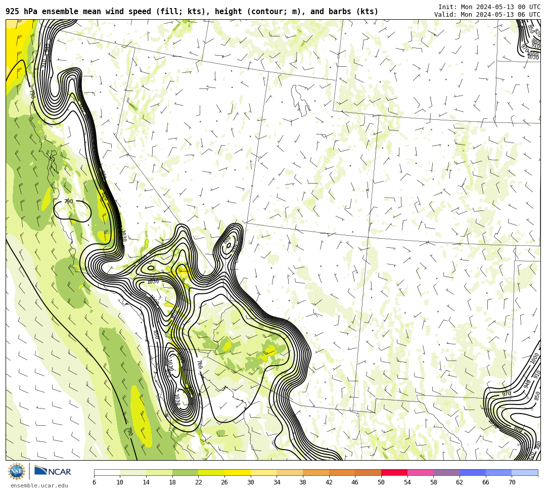Screen dimensions: 546x492
Task: Click the colorbar tick label '18'
Action: coord(172,482)
